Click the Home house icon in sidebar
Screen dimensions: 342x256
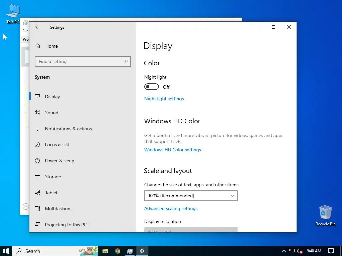(38, 46)
